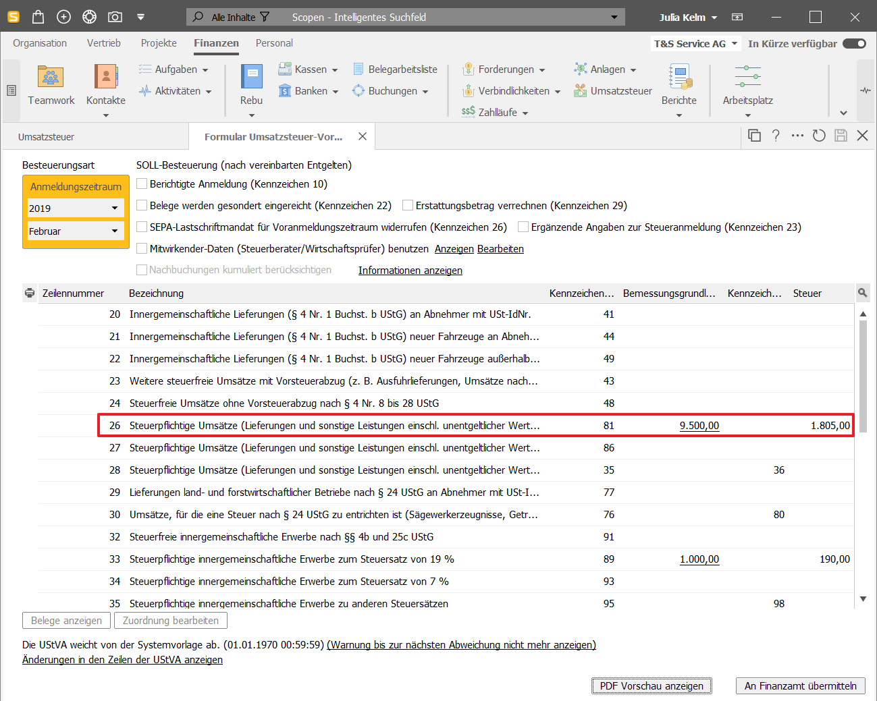The height and width of the screenshot is (701, 877).
Task: Click the Informationen anzeigen link
Action: click(410, 270)
